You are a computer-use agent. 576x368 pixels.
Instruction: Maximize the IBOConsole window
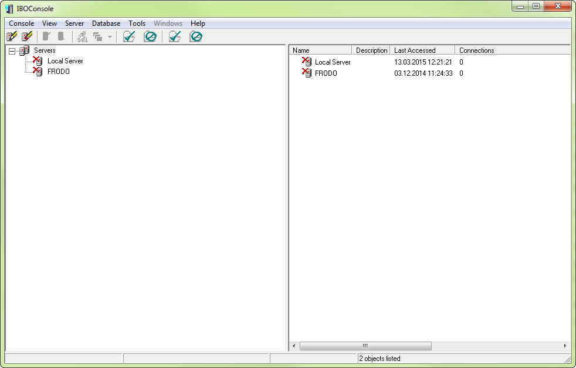(536, 6)
